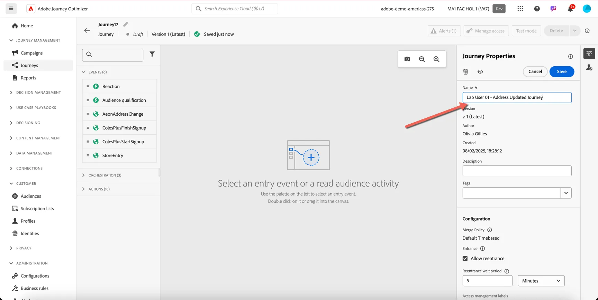The height and width of the screenshot is (300, 598).
Task: Select the Audience qualification event
Action: point(119,100)
